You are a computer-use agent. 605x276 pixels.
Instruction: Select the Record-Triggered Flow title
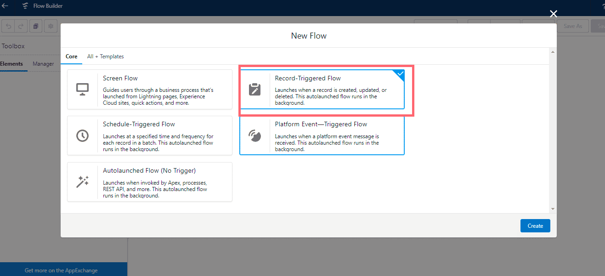tap(308, 78)
